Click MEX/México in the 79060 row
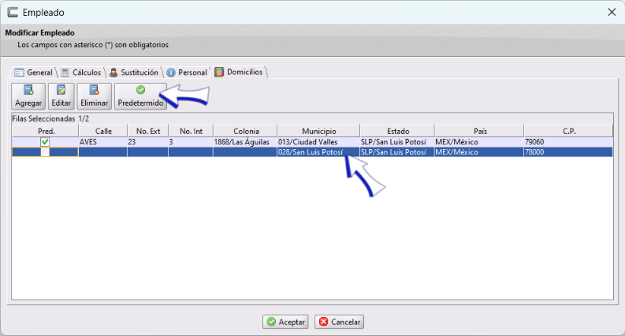625x336 pixels. tap(479, 142)
